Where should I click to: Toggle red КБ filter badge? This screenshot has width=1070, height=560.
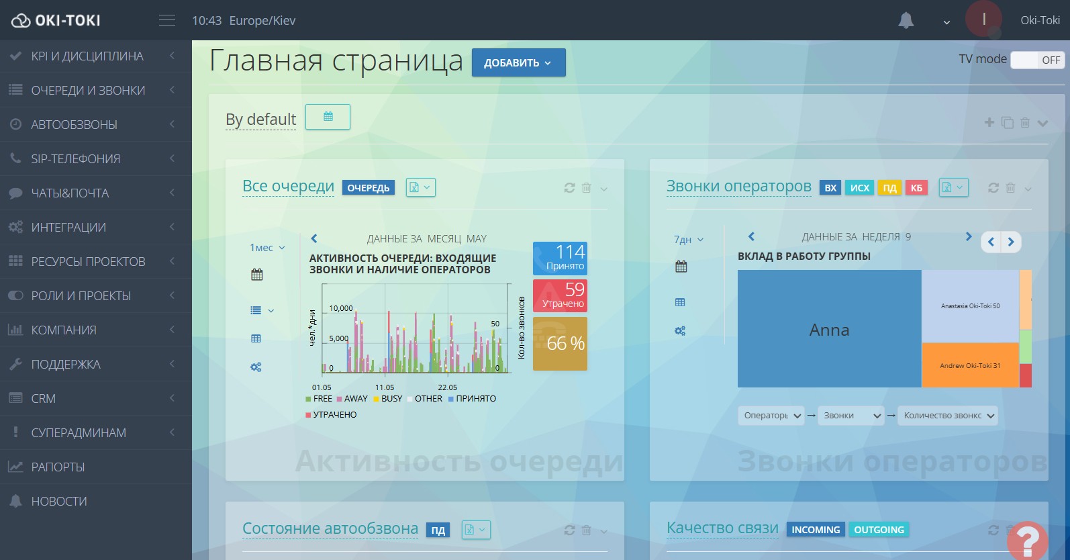point(916,188)
